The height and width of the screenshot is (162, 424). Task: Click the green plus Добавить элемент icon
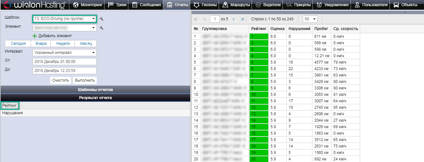tap(35, 36)
